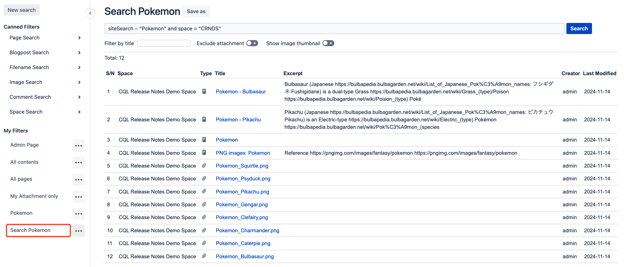Viewport: 624px width, 267px height.
Task: Turn on Show image thumbnail toggle
Action: click(328, 43)
